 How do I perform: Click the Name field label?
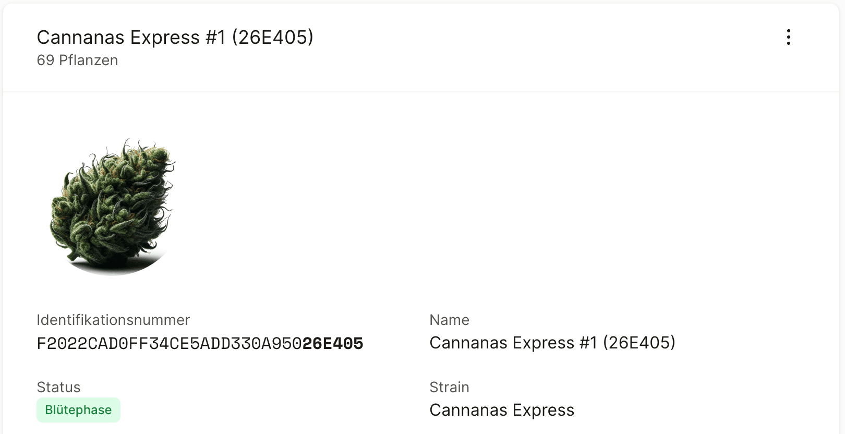pos(449,320)
